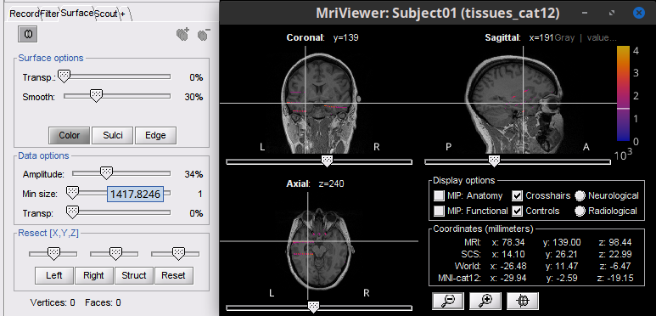Image resolution: width=656 pixels, height=316 pixels.
Task: Minimize the MriViewer window
Action: (586, 13)
